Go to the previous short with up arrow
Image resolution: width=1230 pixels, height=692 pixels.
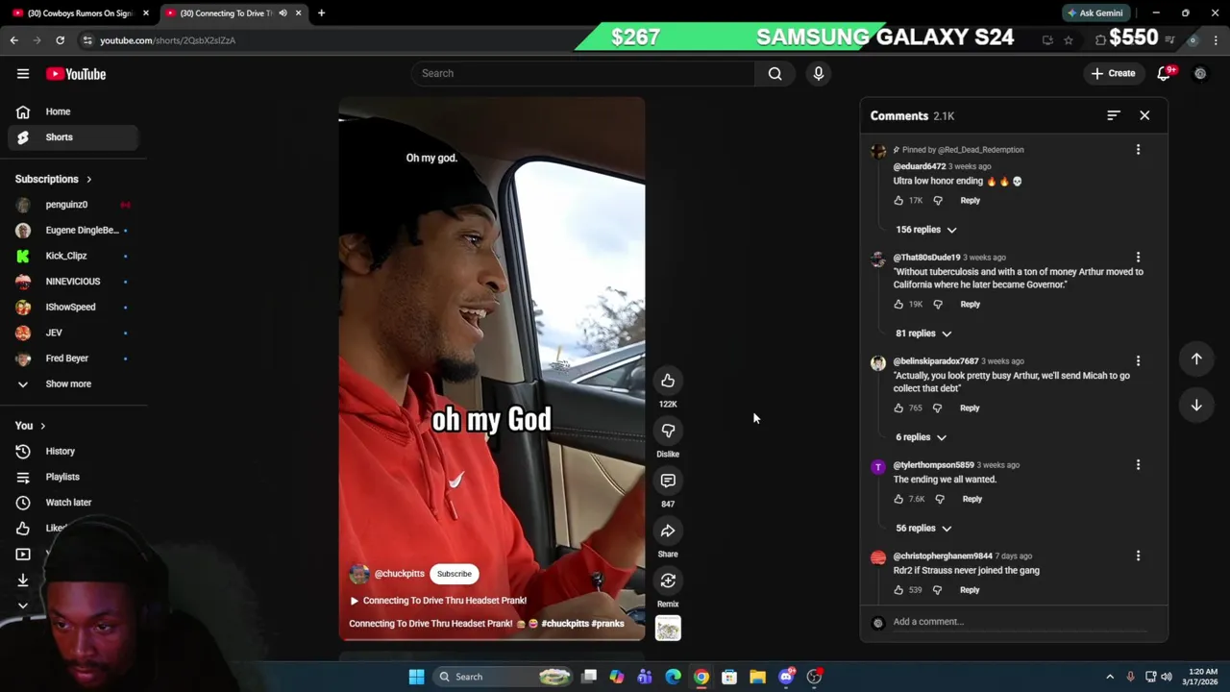coord(1196,358)
